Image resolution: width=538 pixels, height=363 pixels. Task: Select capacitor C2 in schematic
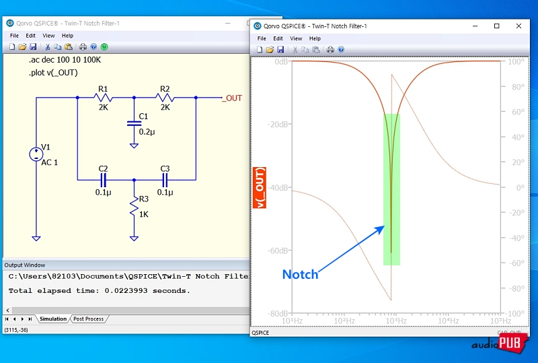coord(103,179)
